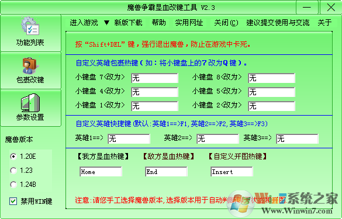Click the 小键盘 1 remap input field
The image size is (342, 219).
tap(155, 106)
